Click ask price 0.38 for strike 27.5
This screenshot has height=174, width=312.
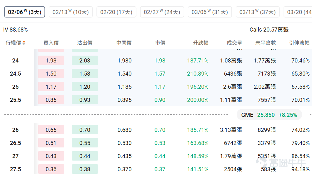click(85, 169)
